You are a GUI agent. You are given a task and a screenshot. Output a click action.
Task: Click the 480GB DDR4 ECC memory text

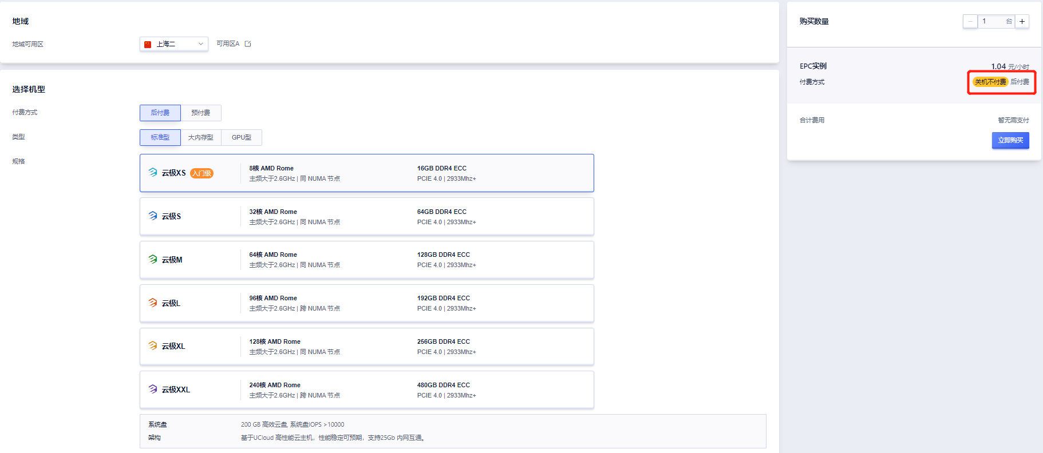point(444,385)
